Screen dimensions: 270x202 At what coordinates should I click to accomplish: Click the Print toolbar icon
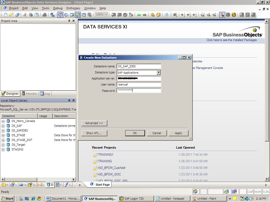point(44,15)
